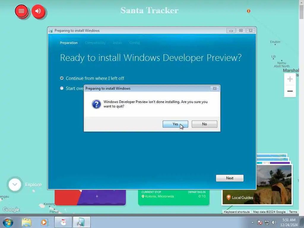Click the Santa Tracker title text

[150, 10]
